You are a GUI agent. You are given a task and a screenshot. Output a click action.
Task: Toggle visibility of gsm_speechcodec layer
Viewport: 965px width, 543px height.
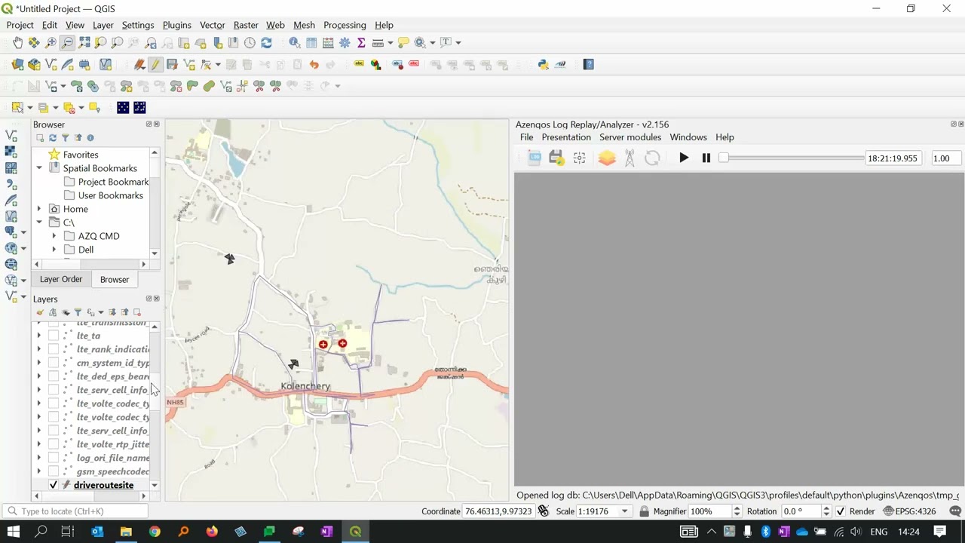pos(54,471)
